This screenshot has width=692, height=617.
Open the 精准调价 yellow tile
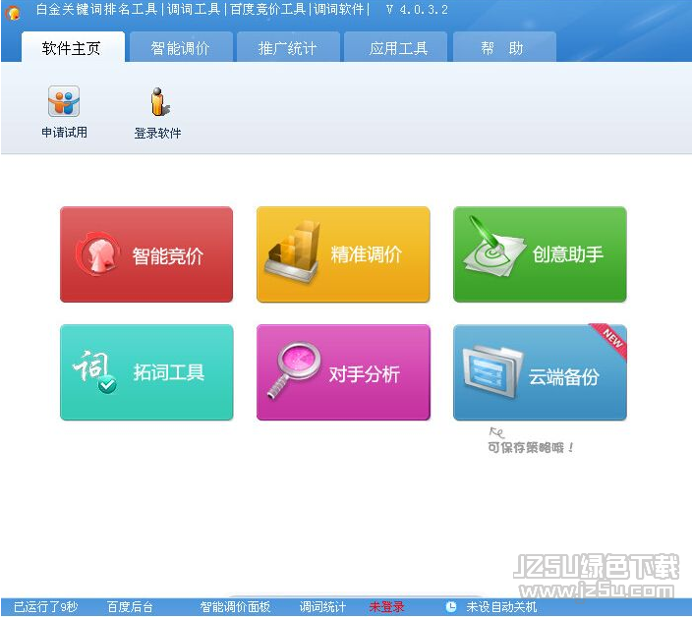click(343, 254)
